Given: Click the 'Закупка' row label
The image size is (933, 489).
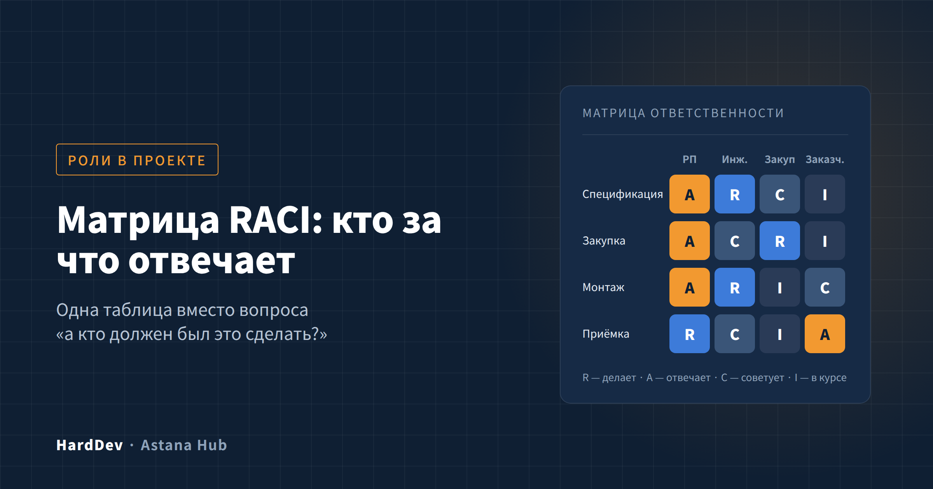Looking at the screenshot, I should [604, 241].
